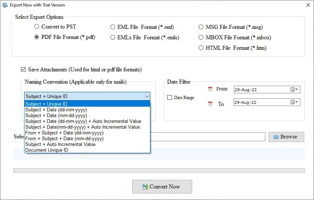Click the red calendar icon beside From

click(210, 89)
